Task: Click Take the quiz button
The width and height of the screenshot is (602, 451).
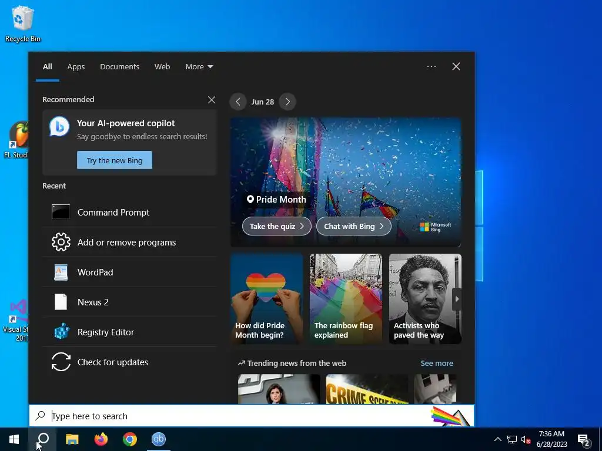Action: [276, 226]
